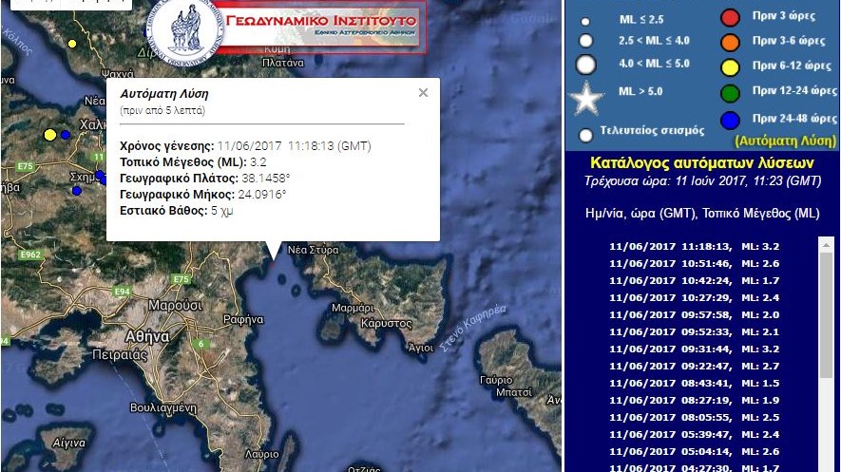Click the yellow Πριν 6-12 ώρες swatch
This screenshot has width=841, height=472.
[730, 67]
